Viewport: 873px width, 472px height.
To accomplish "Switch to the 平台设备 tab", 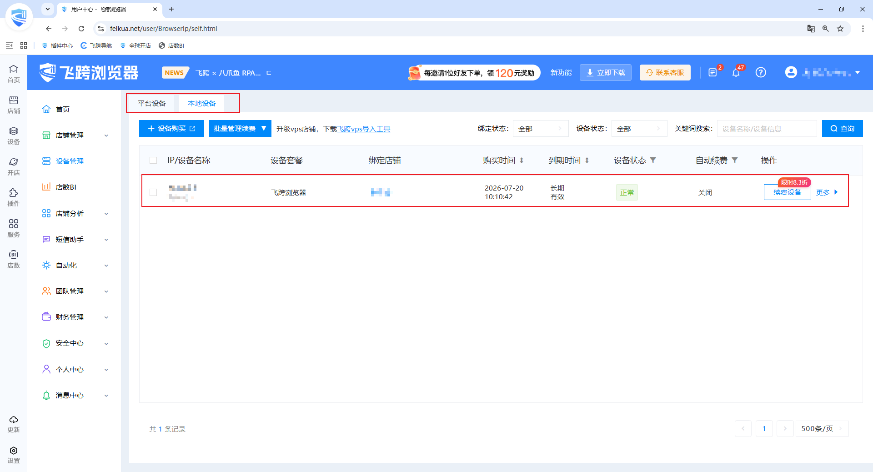I will tap(152, 103).
